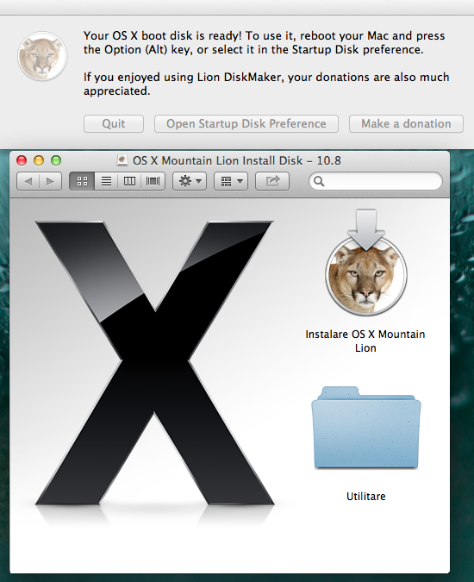
Task: Click the disk proxy icon in title bar
Action: [122, 160]
